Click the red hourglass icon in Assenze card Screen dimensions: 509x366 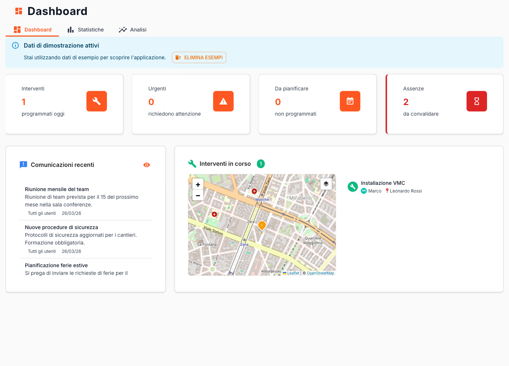pos(477,101)
